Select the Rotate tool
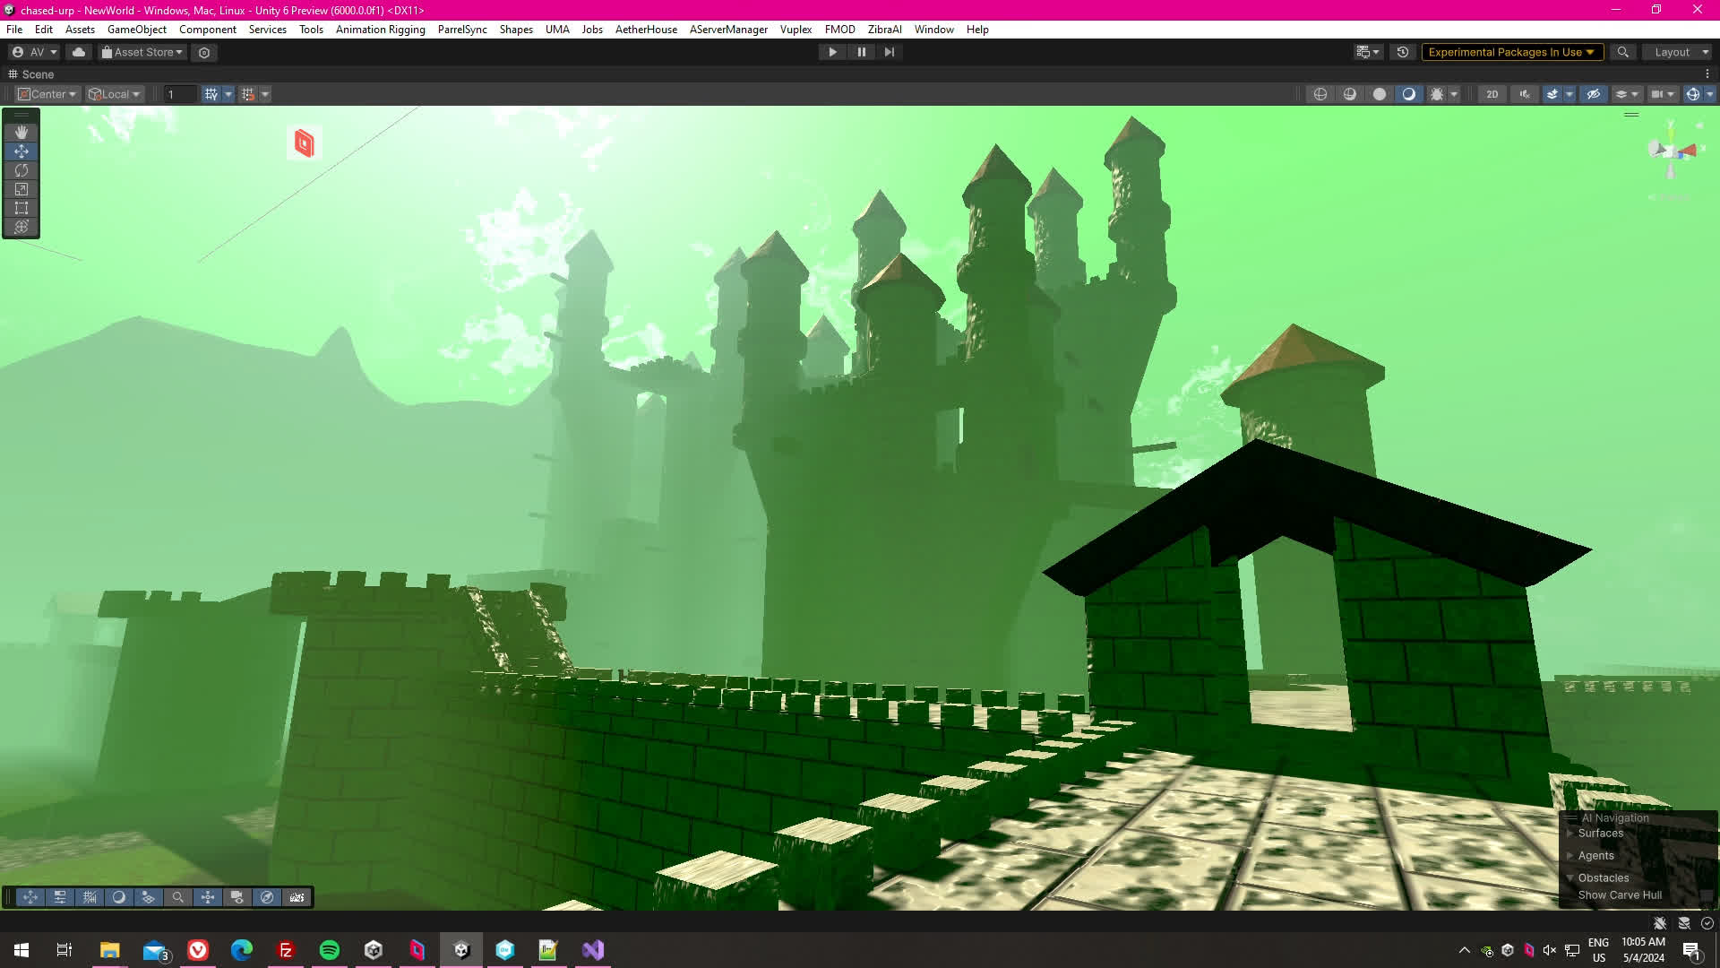The height and width of the screenshot is (968, 1720). (21, 170)
